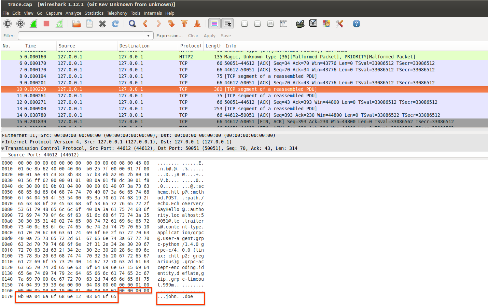Open the filter history dropdown arrow
Viewport: 488px width, 308px height.
[x=148, y=36]
